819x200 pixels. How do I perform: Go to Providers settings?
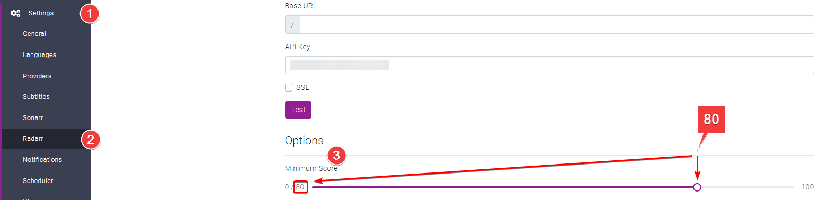coord(37,76)
